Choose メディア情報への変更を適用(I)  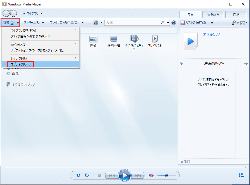pyautogui.click(x=40, y=37)
